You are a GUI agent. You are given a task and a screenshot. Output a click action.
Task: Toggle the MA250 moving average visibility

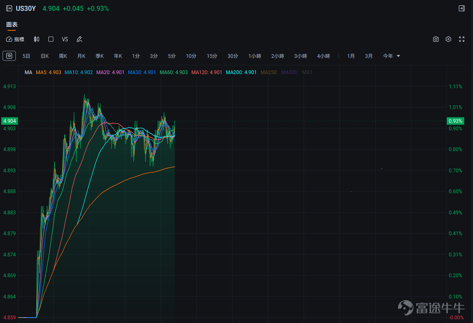269,72
